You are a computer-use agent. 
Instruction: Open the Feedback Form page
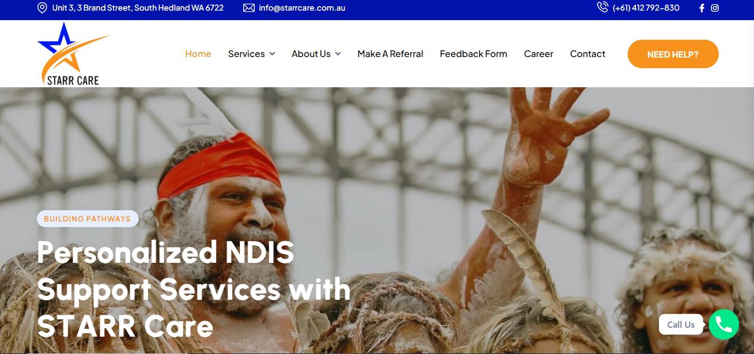click(x=473, y=54)
